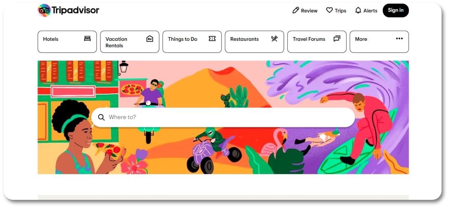Open the Hotels category
This screenshot has width=449, height=208.
[x=67, y=42]
